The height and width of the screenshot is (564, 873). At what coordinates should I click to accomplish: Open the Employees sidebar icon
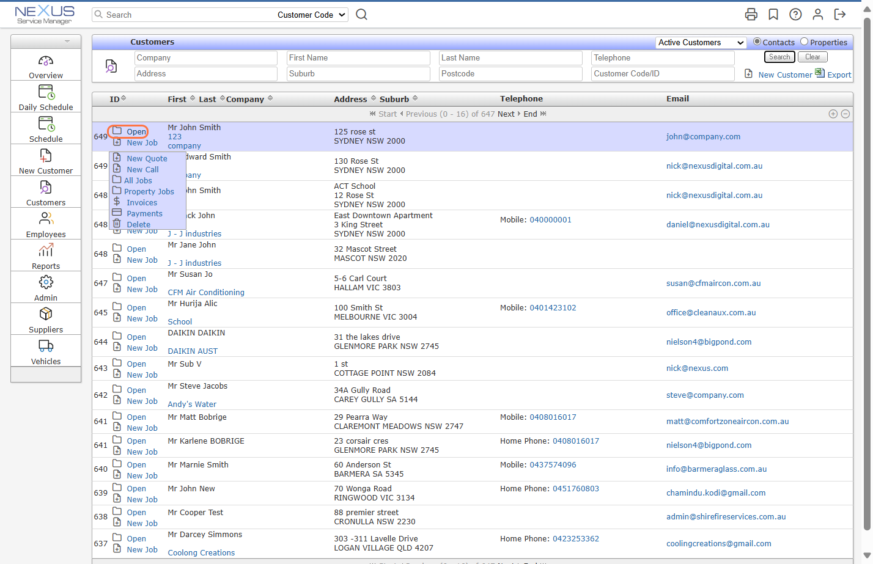pyautogui.click(x=46, y=219)
